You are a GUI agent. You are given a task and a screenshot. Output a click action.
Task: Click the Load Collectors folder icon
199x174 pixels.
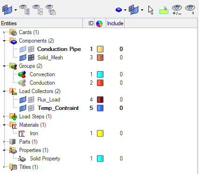(13, 91)
